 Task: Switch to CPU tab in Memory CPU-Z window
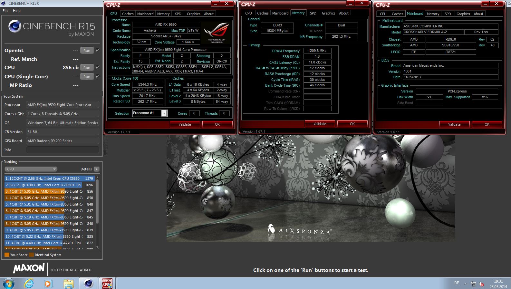[248, 13]
